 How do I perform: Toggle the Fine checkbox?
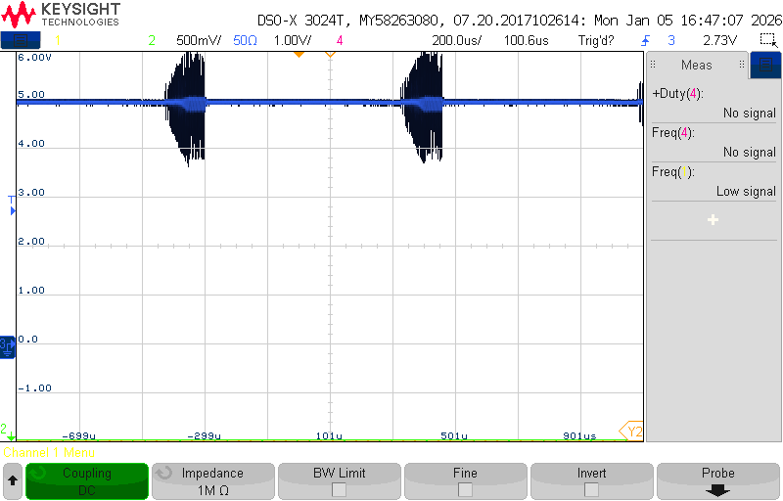pyautogui.click(x=465, y=490)
